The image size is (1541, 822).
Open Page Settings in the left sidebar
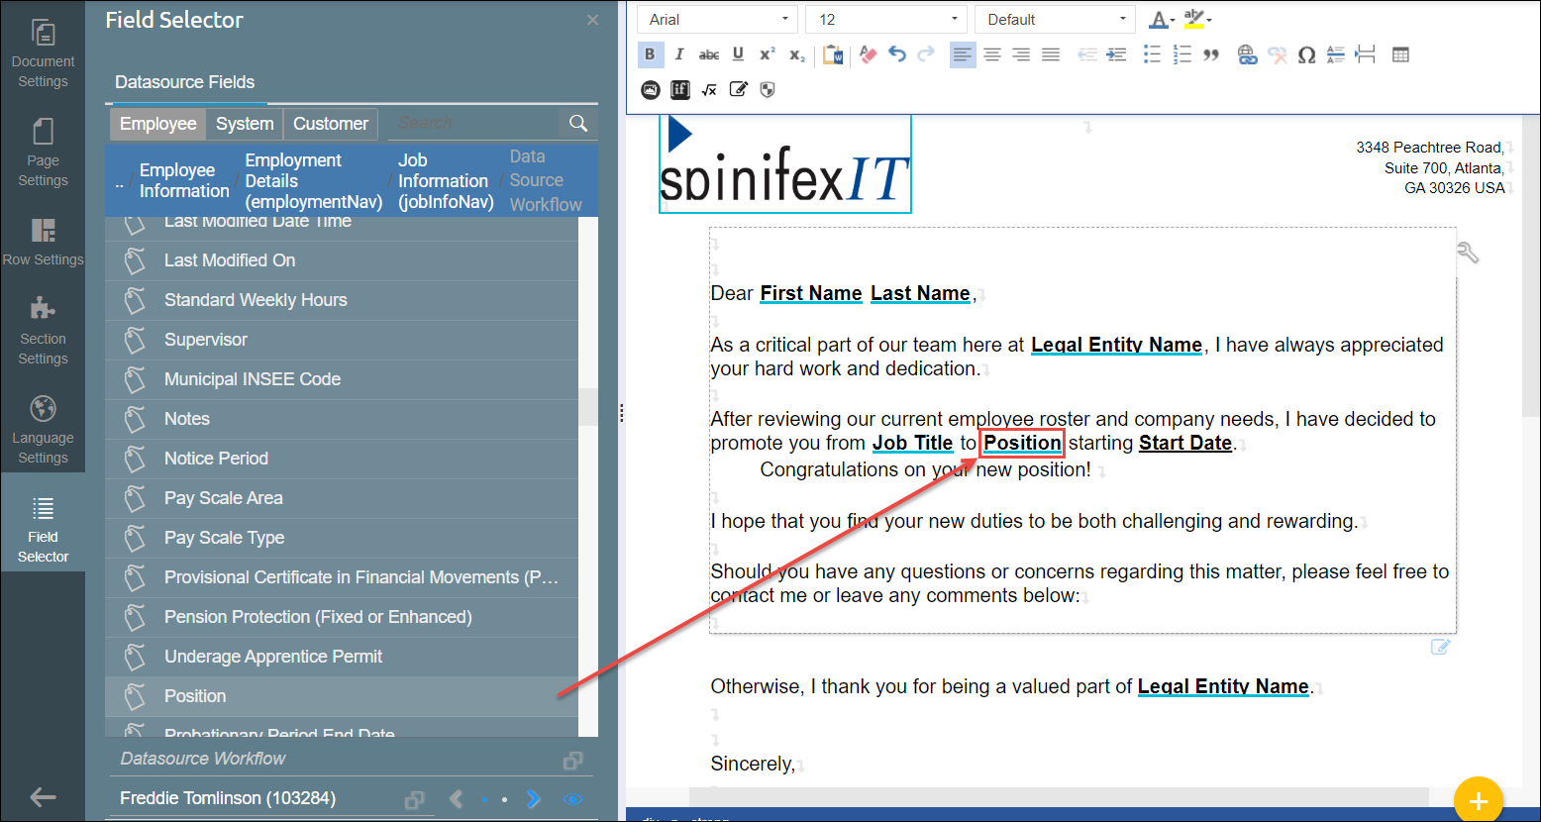[43, 153]
